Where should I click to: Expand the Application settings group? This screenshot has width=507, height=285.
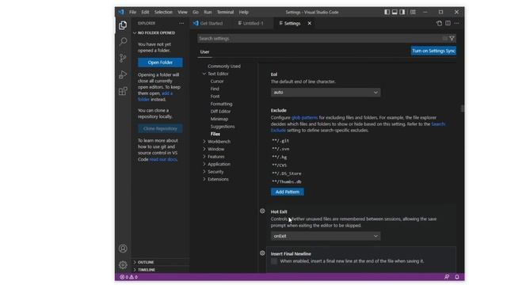click(x=204, y=164)
